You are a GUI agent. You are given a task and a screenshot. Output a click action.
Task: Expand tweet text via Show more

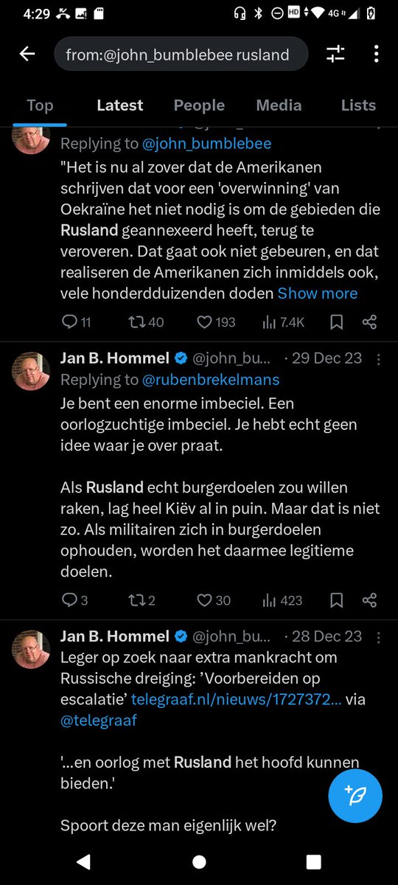[318, 294]
